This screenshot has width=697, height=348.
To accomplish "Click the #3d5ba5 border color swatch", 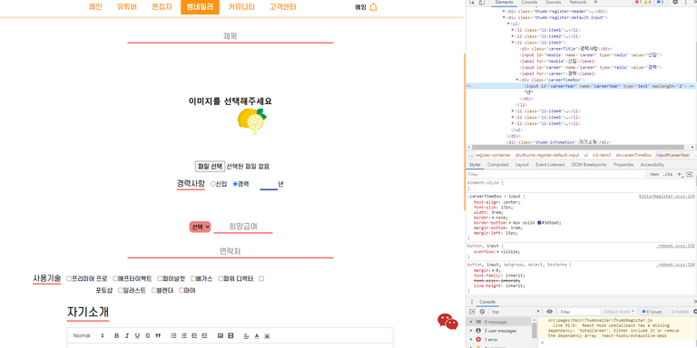I will [540, 222].
